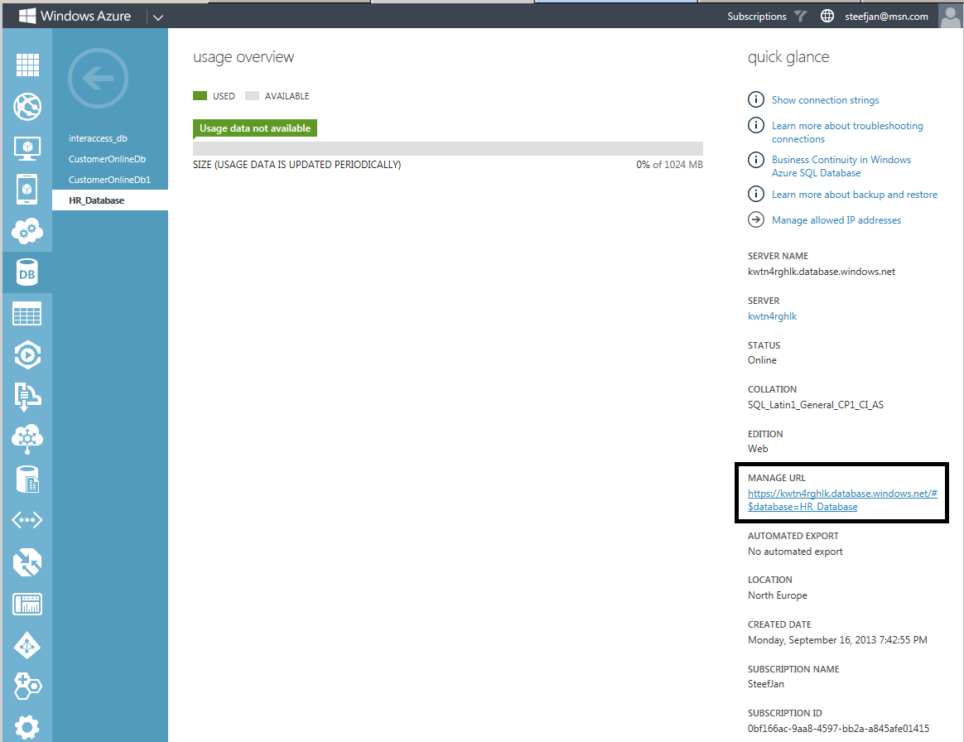Click collation value SQL_Latin1_General_CP1_CI_AS
The image size is (964, 742).
[x=815, y=404]
